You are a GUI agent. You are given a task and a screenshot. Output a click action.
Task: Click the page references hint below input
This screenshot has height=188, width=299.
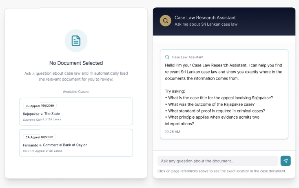tap(221, 171)
